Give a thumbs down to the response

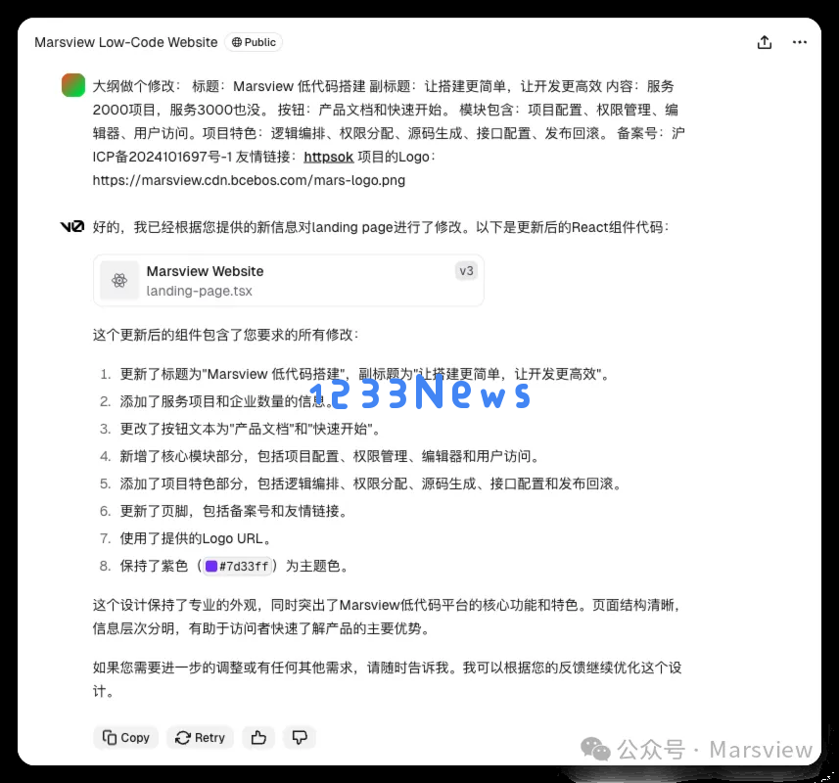(300, 738)
